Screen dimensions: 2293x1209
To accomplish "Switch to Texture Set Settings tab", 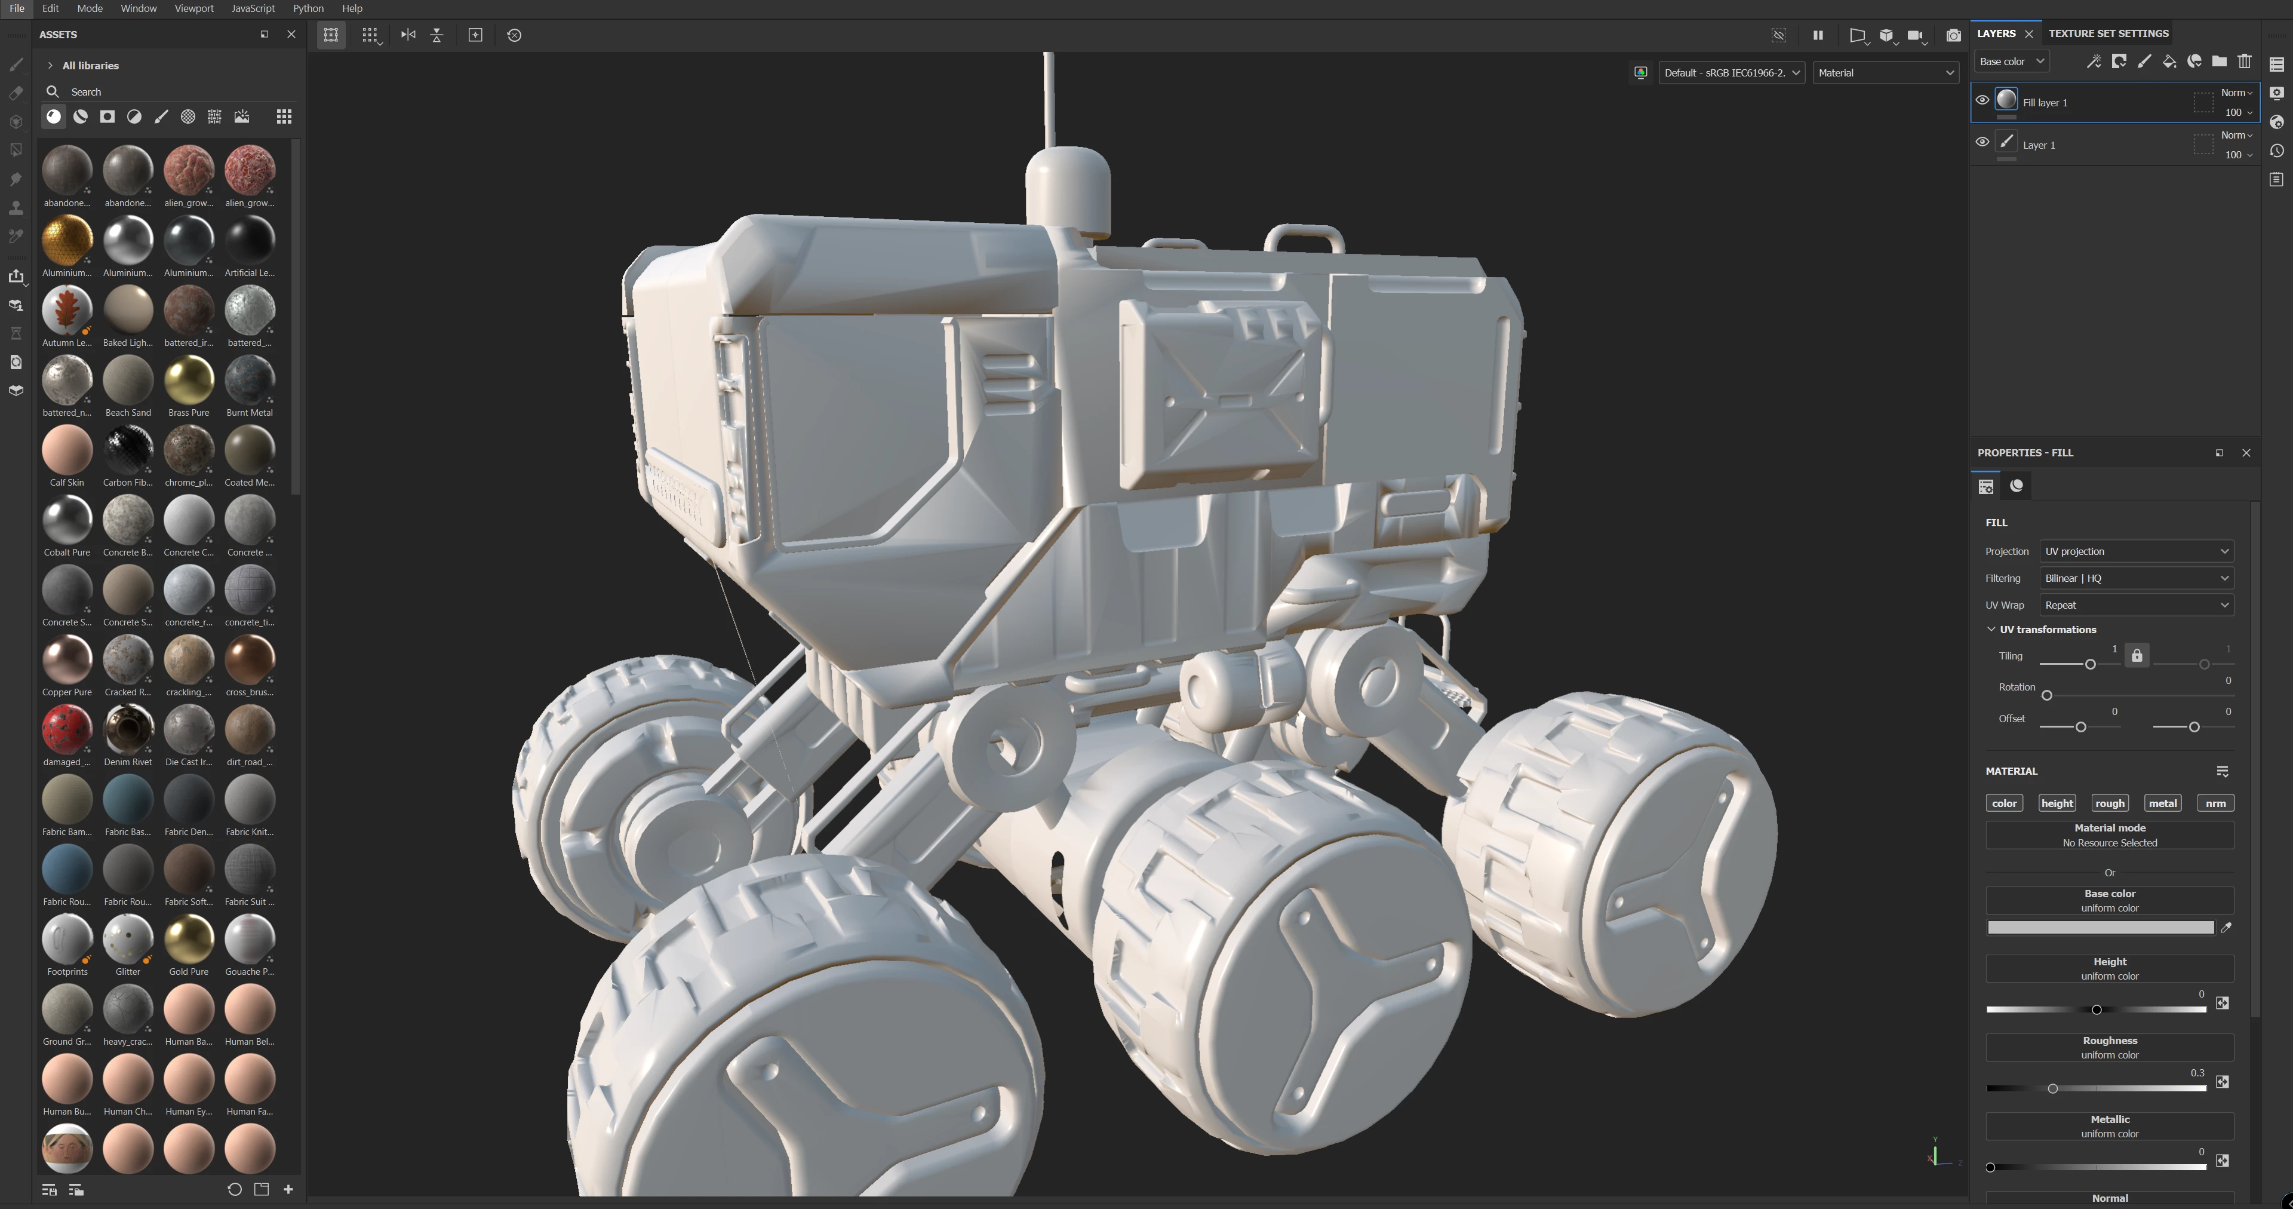I will 2108,33.
